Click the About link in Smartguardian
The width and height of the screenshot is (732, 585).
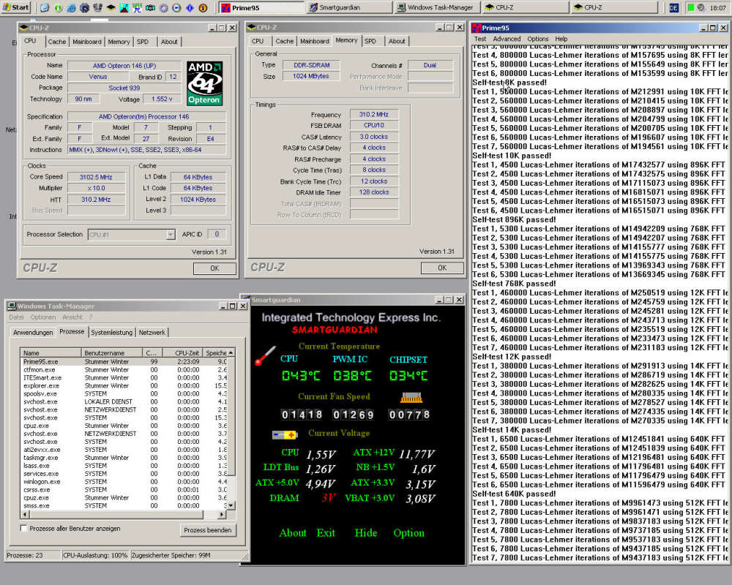(293, 533)
